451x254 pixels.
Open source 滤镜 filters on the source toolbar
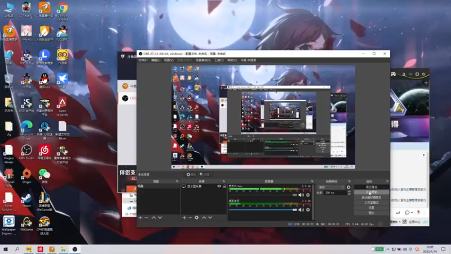(x=205, y=174)
